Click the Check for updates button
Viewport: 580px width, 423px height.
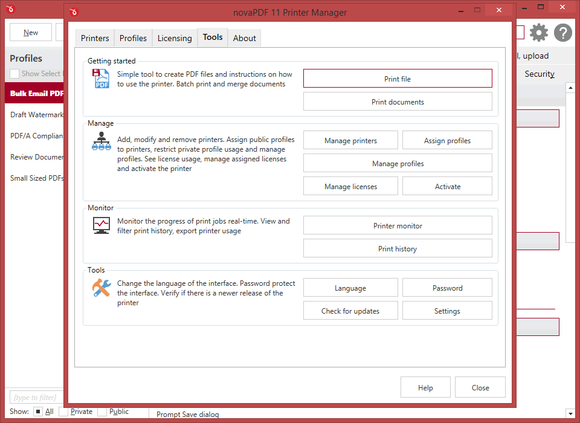click(350, 311)
